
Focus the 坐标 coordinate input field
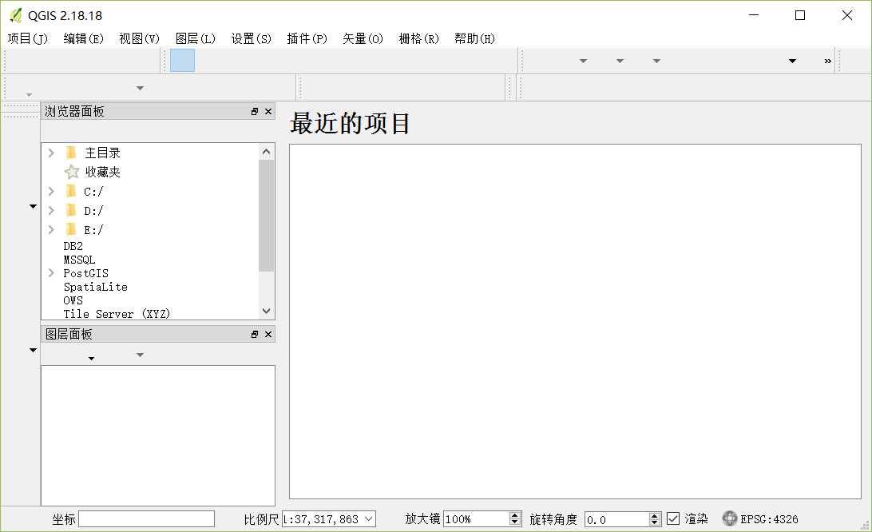point(146,519)
